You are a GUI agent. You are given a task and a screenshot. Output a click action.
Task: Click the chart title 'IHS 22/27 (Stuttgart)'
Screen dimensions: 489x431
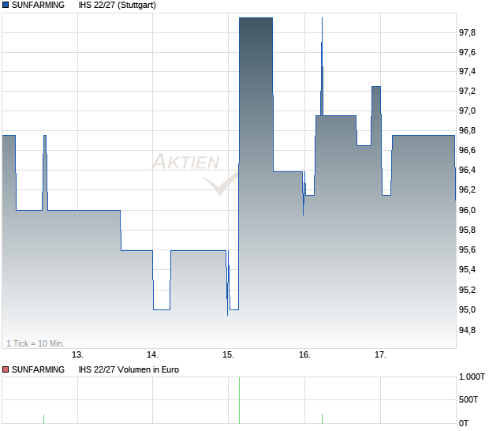(118, 5)
